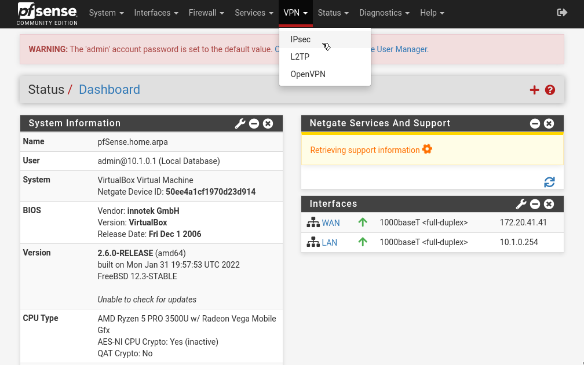The image size is (584, 365).
Task: Click the Dashboard breadcrumb link
Action: tap(109, 90)
